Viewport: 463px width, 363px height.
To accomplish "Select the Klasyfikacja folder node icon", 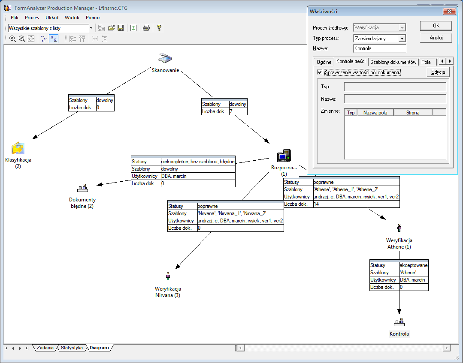I will 18,148.
